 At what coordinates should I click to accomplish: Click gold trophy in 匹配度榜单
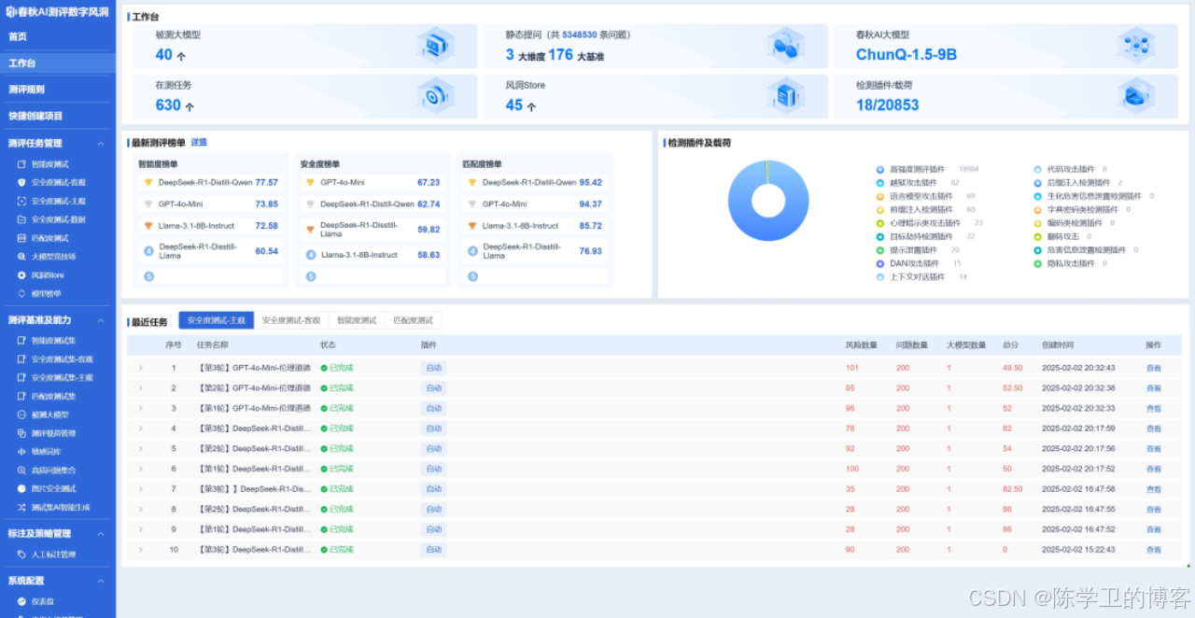(x=472, y=183)
